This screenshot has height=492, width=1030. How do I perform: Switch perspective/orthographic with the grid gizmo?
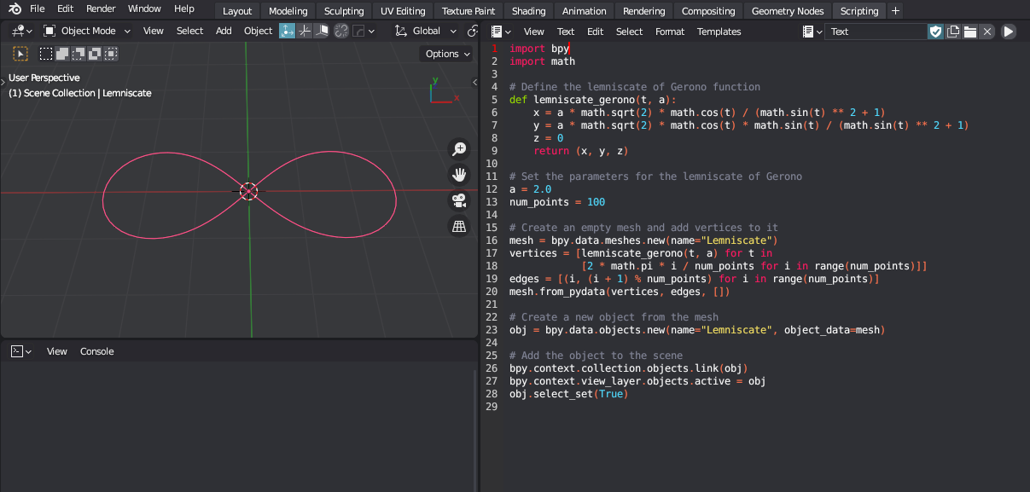coord(459,226)
